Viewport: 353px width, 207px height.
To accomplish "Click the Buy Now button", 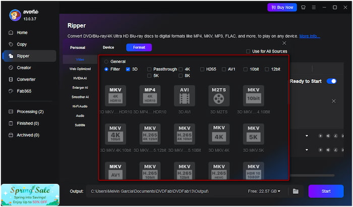I will point(282,8).
